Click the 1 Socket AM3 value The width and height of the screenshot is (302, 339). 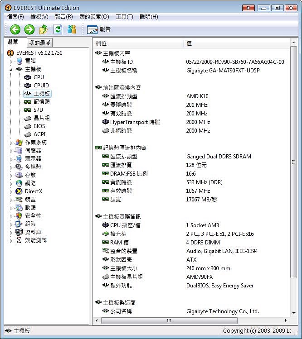point(202,225)
